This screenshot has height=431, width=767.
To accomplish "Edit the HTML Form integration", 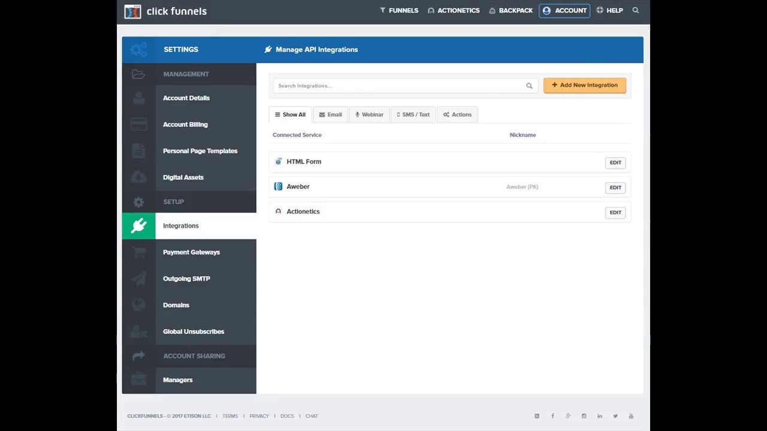I will [x=615, y=162].
